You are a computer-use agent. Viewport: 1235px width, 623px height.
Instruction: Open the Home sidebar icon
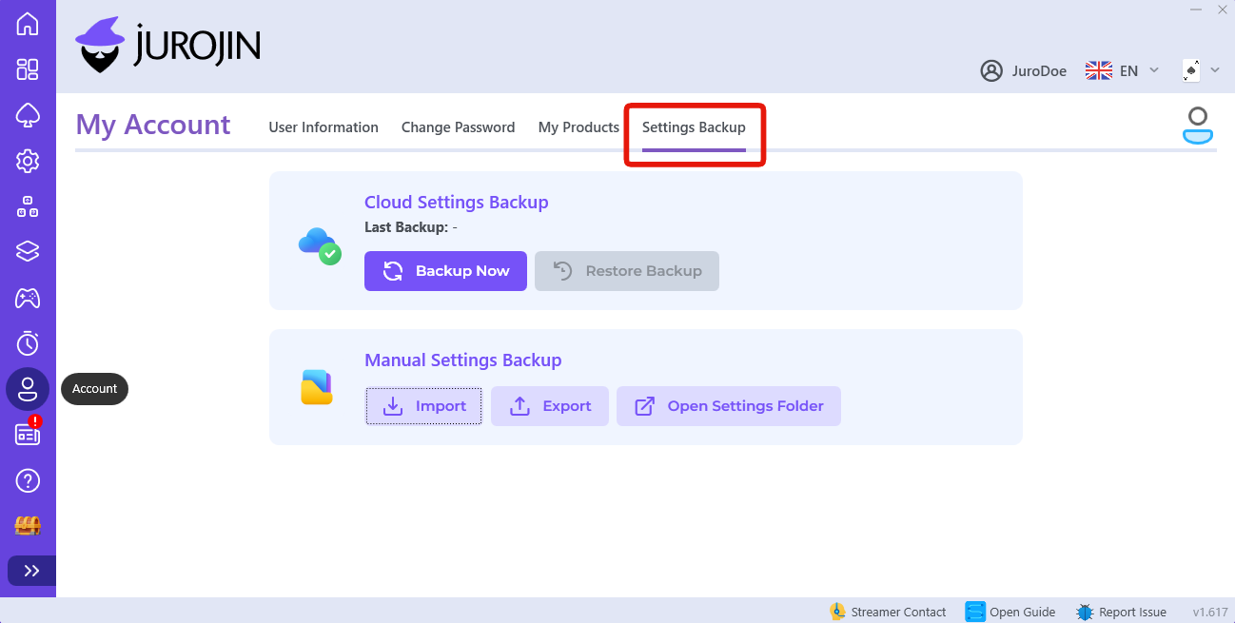pyautogui.click(x=28, y=24)
